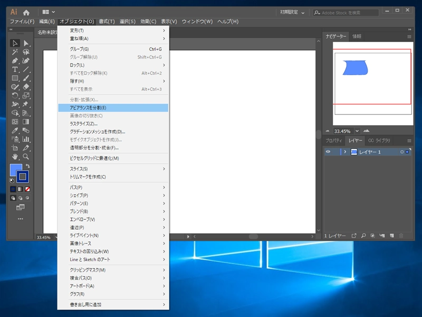This screenshot has width=422, height=317.
Task: Expand the 変形(T) submenu
Action: point(113,31)
